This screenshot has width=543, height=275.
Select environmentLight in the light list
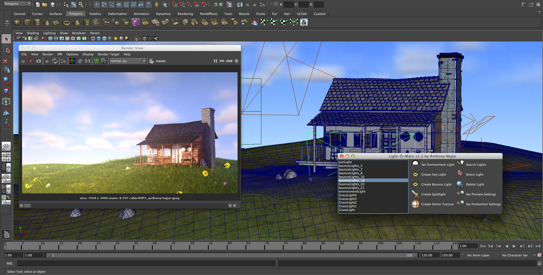tap(373, 191)
